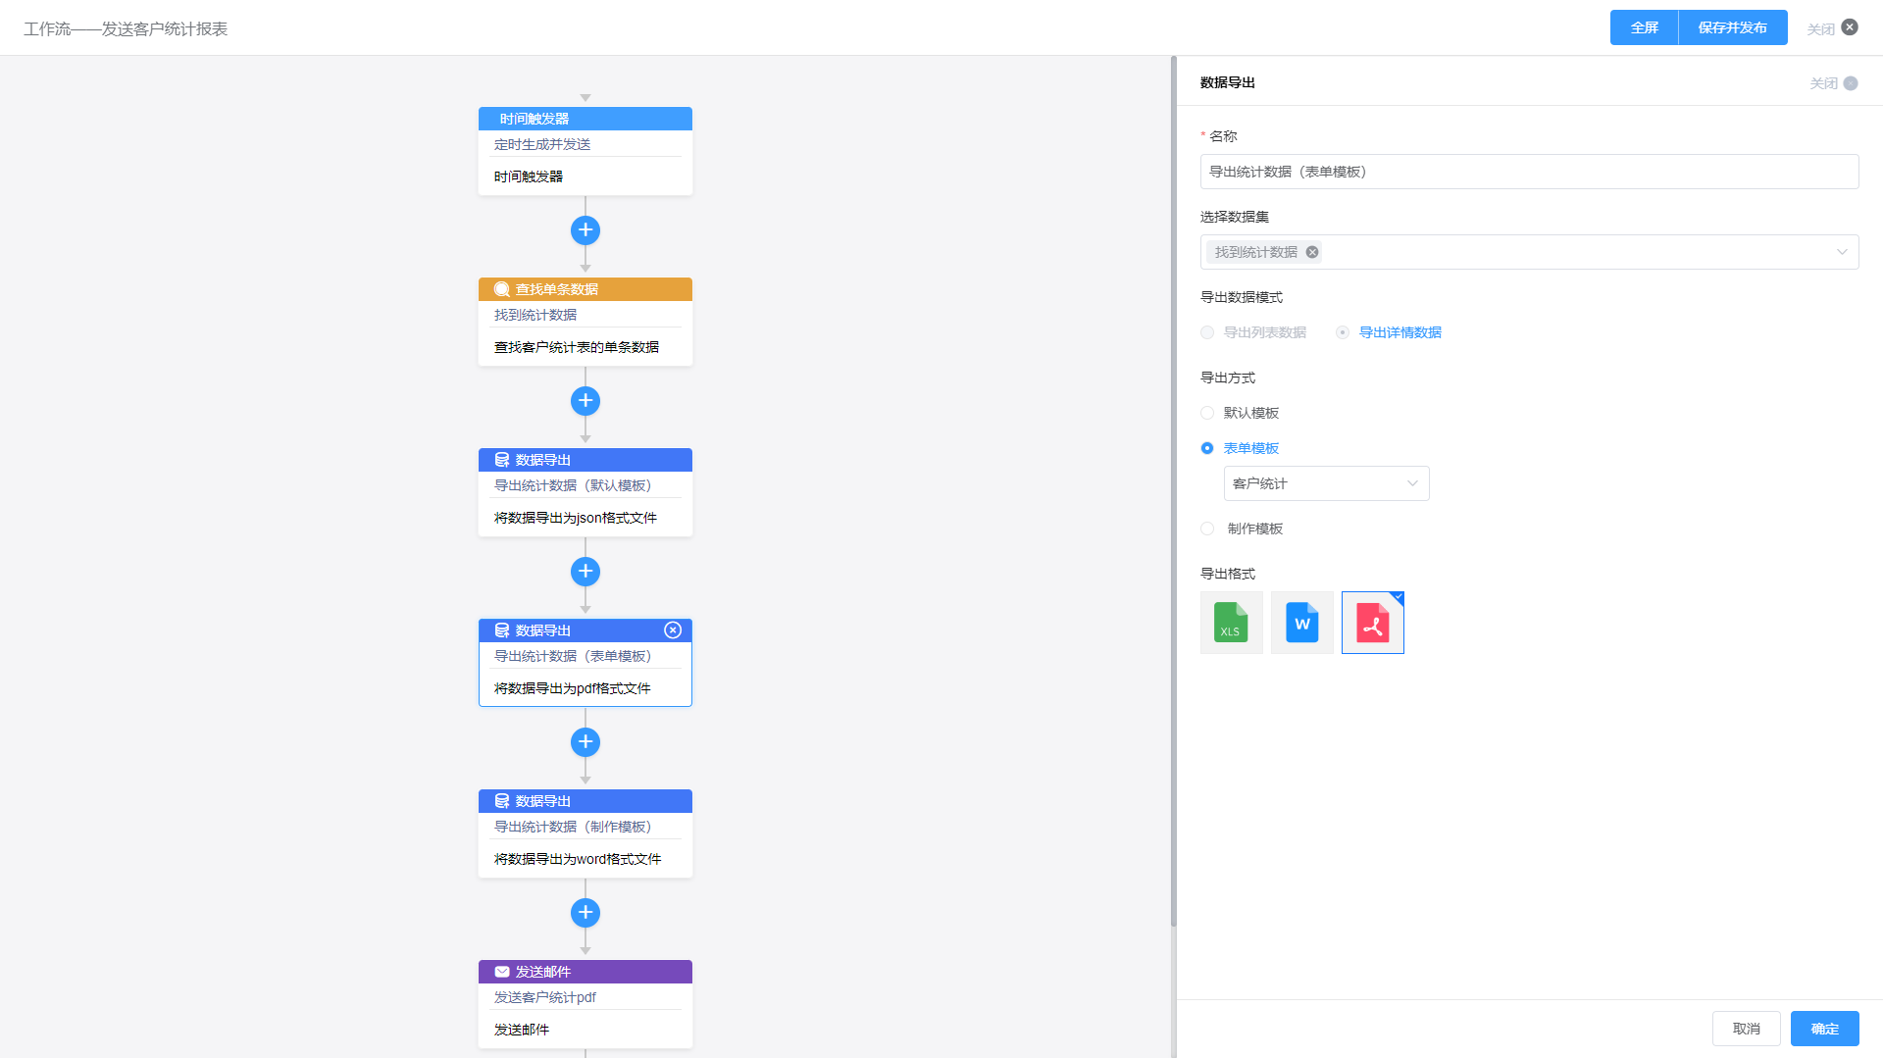Choose the 默认模板 export method
The image size is (1883, 1058).
[1207, 413]
